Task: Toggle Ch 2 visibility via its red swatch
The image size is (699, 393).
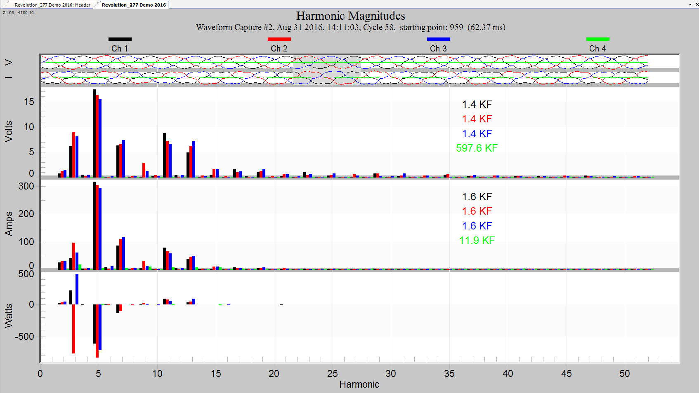Action: tap(279, 39)
